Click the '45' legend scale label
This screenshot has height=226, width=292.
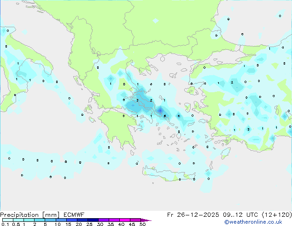[132, 224]
